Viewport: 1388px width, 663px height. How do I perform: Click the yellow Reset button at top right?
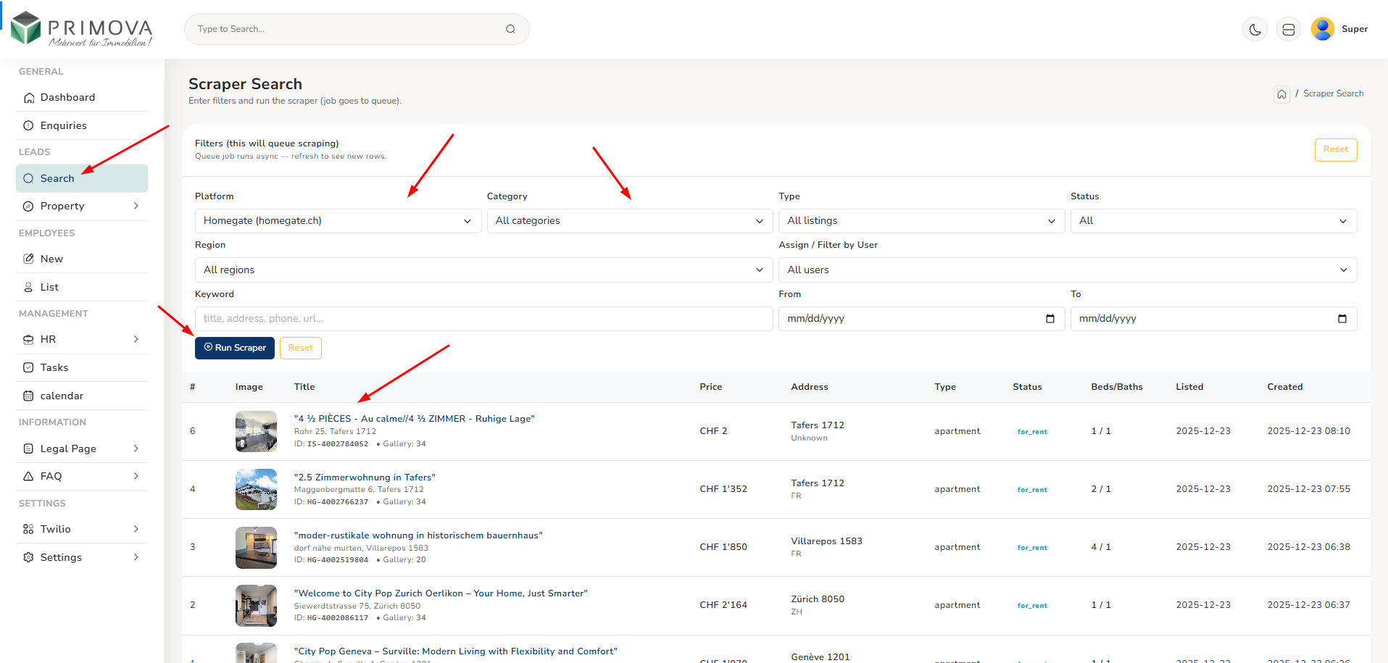pos(1335,150)
